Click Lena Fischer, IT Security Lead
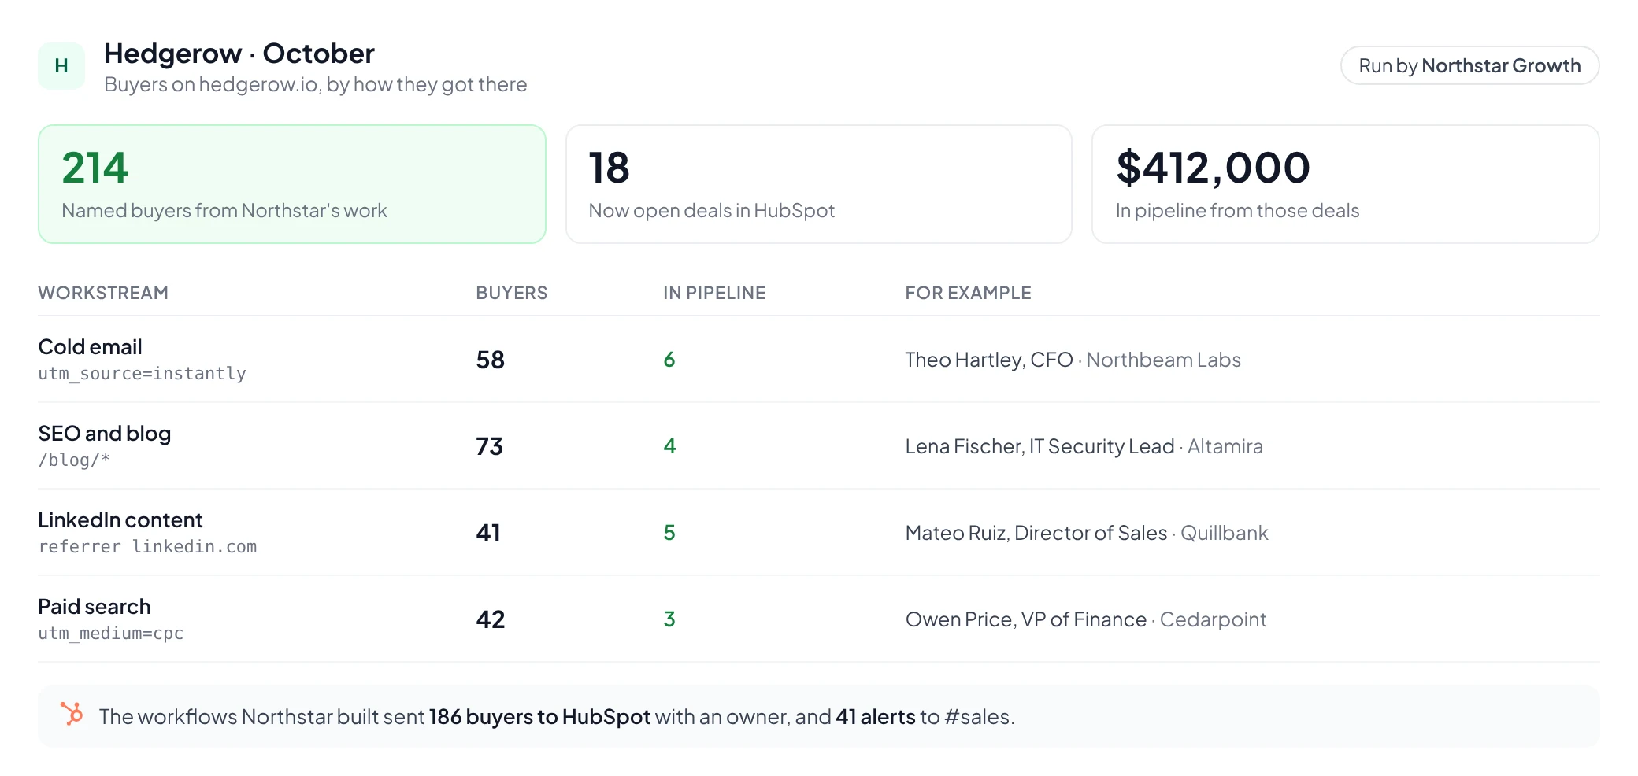The width and height of the screenshot is (1638, 776). pos(1039,446)
